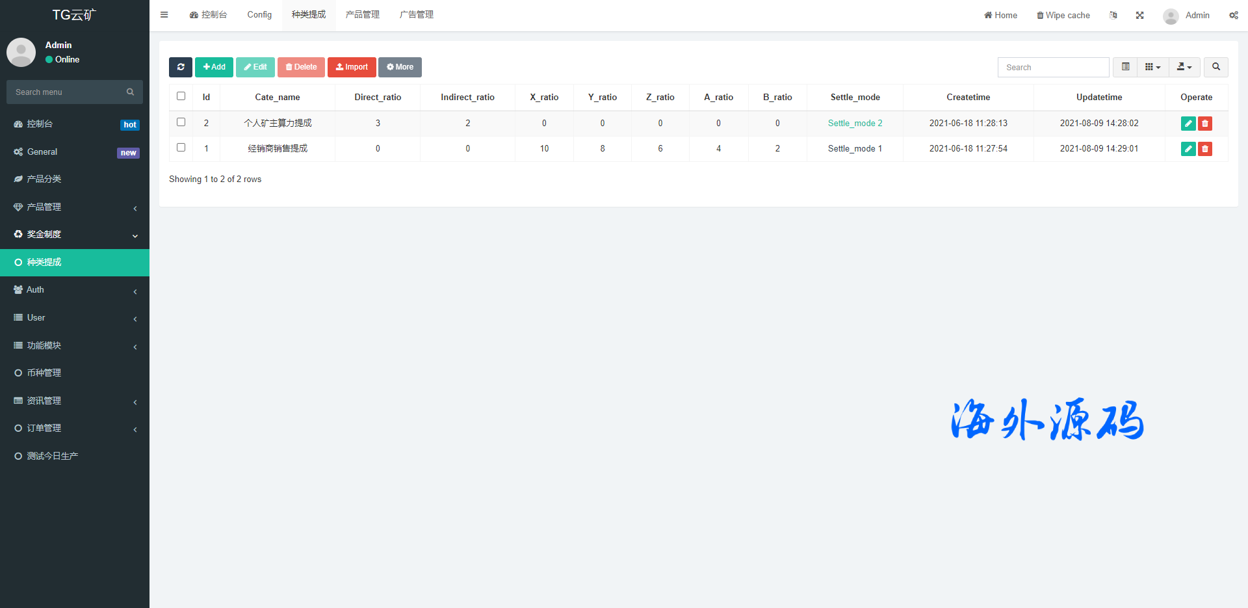Open the export data dropdown
This screenshot has width=1248, height=608.
(1184, 67)
